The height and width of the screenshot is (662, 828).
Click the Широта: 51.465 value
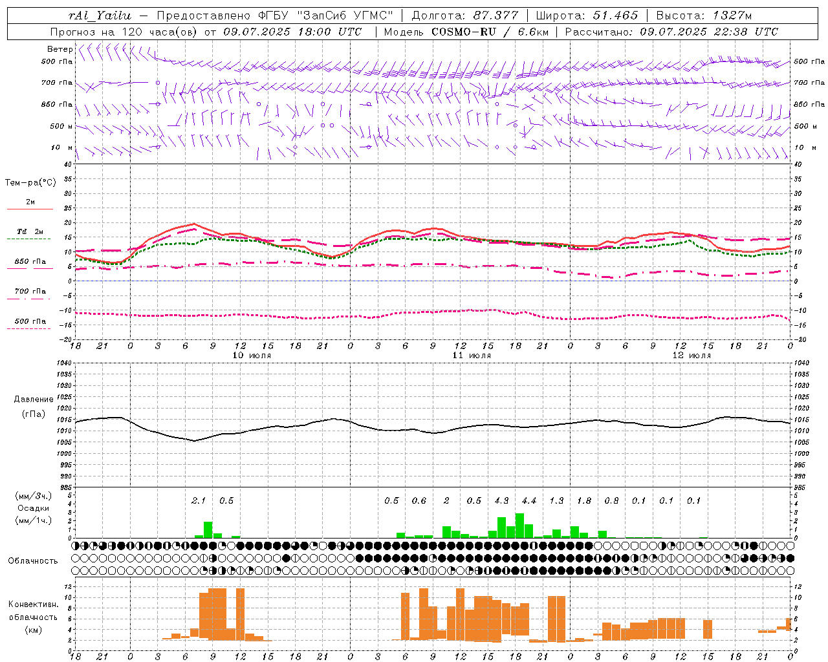587,16
